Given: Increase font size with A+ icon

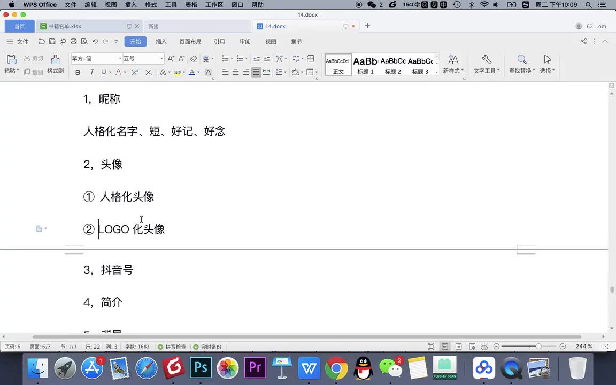Looking at the screenshot, I should (x=171, y=58).
